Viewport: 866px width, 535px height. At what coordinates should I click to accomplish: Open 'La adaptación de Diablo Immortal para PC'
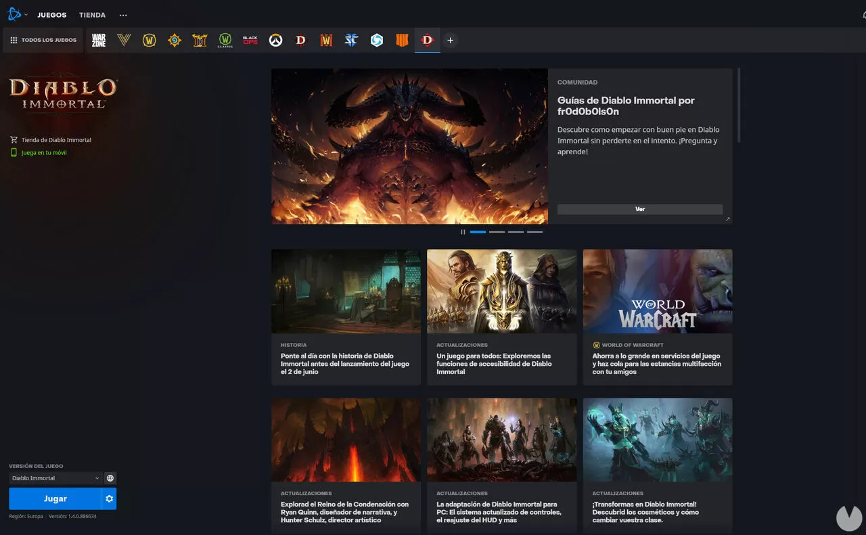[x=499, y=512]
